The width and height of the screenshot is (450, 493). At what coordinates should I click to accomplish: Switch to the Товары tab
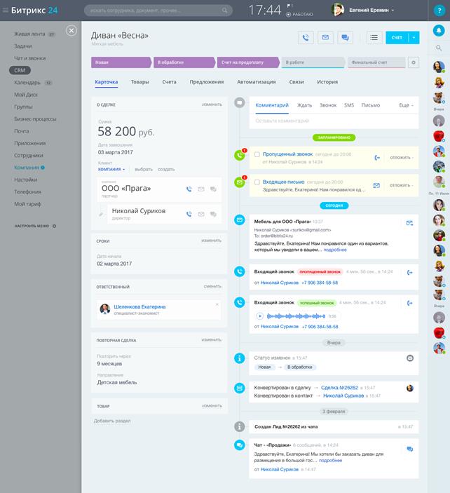click(139, 82)
